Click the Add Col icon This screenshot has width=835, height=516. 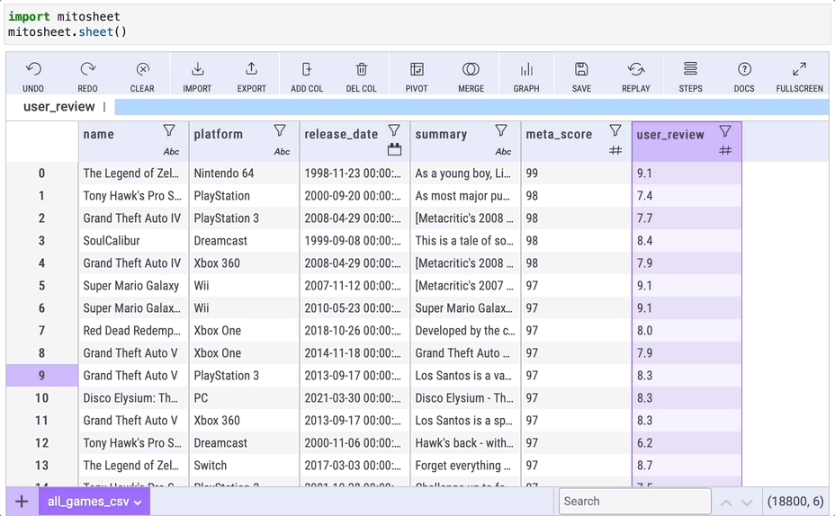(307, 70)
